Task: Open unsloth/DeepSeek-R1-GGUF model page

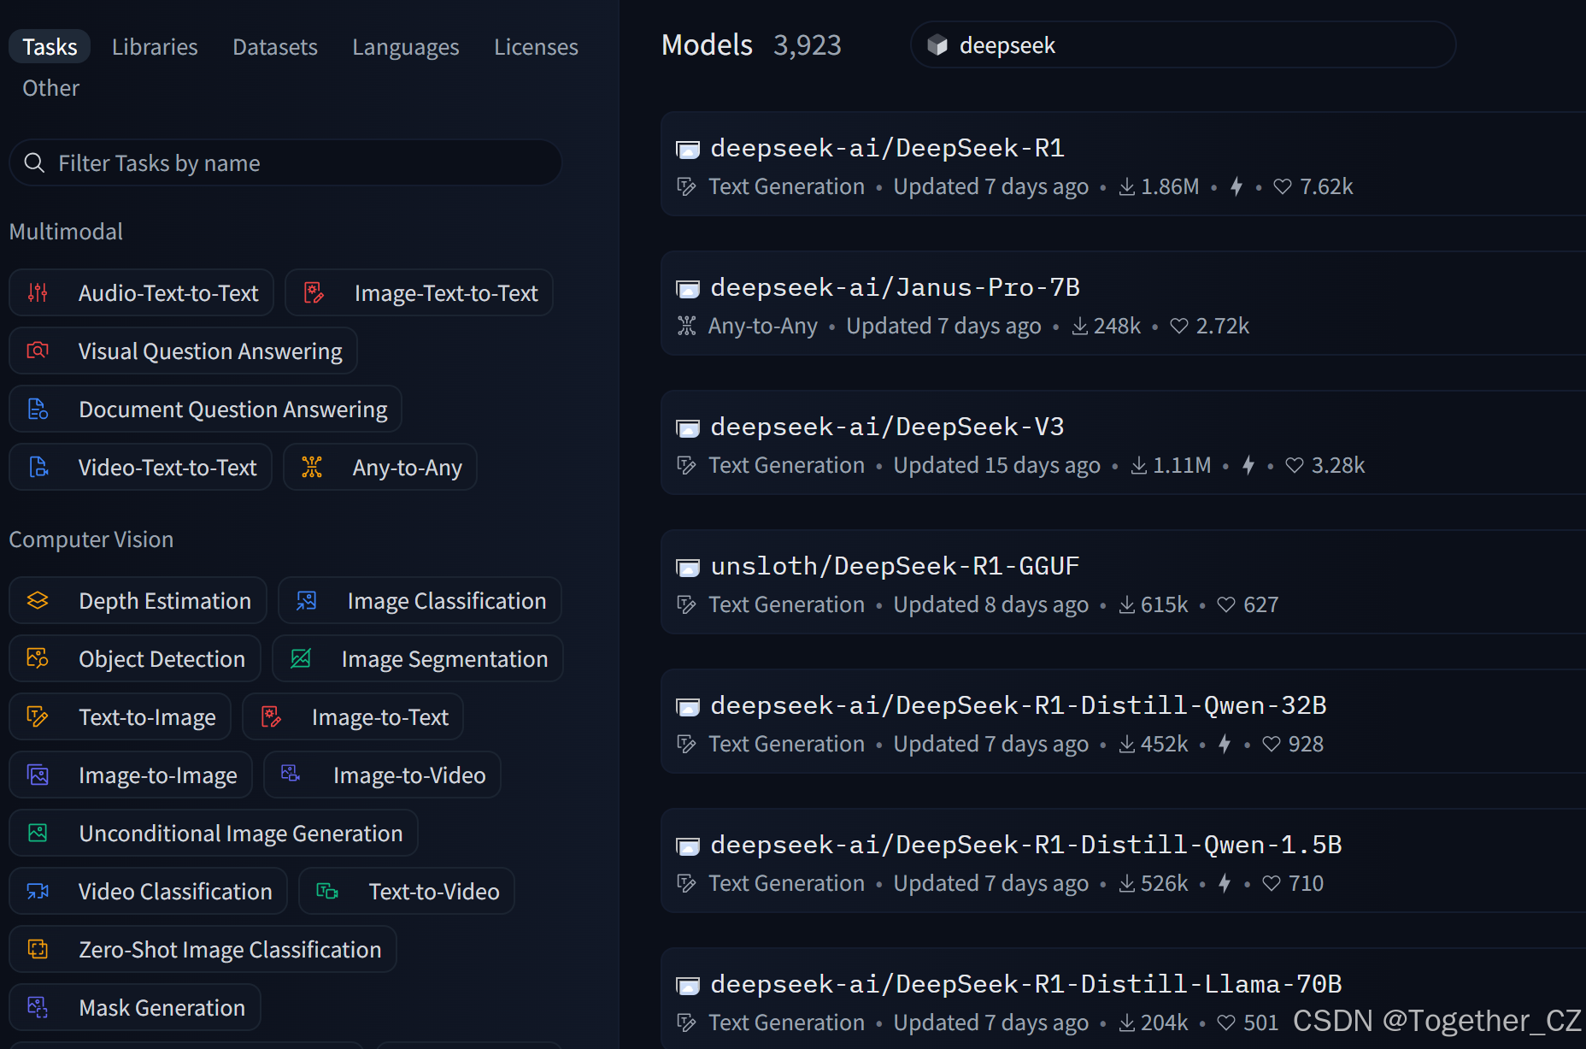Action: point(895,567)
